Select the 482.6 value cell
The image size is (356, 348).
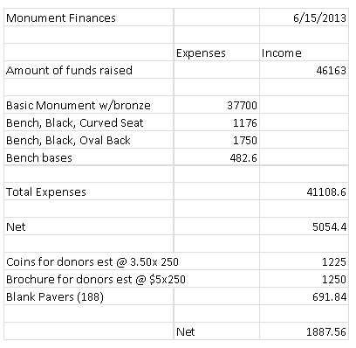click(216, 157)
